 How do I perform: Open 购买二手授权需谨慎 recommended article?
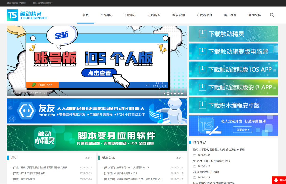click(219, 150)
